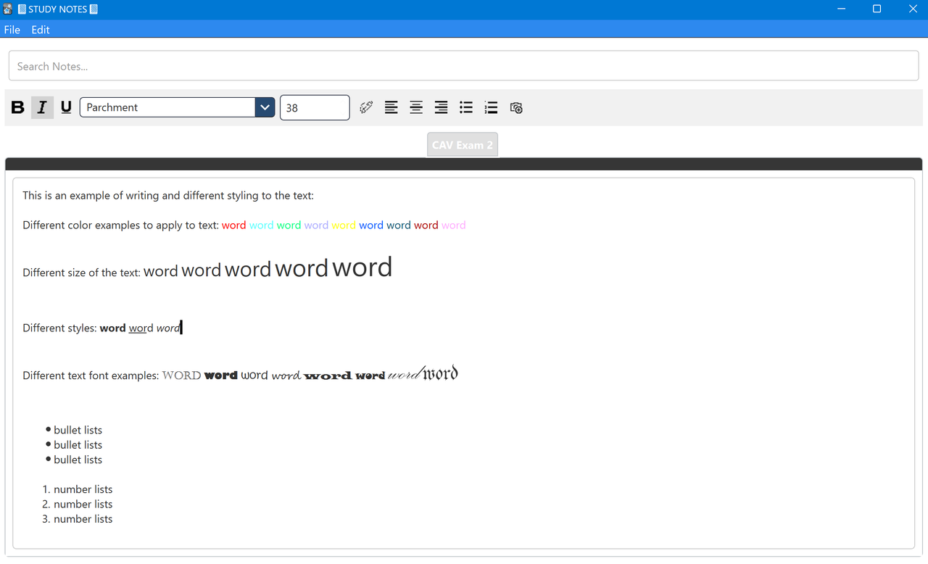Select the CAV Exam 2 tab

pos(462,144)
